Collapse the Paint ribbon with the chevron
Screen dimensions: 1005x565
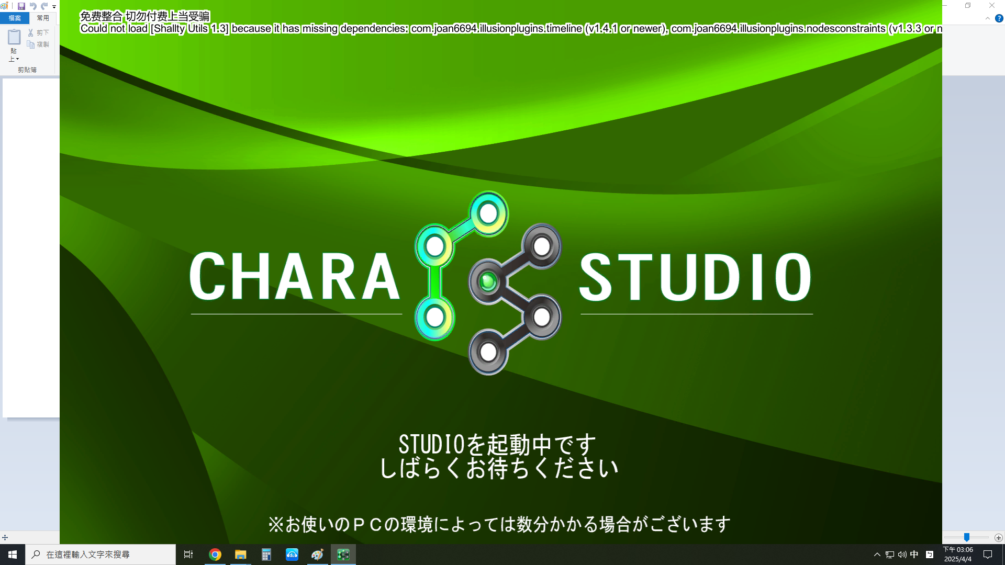[987, 18]
